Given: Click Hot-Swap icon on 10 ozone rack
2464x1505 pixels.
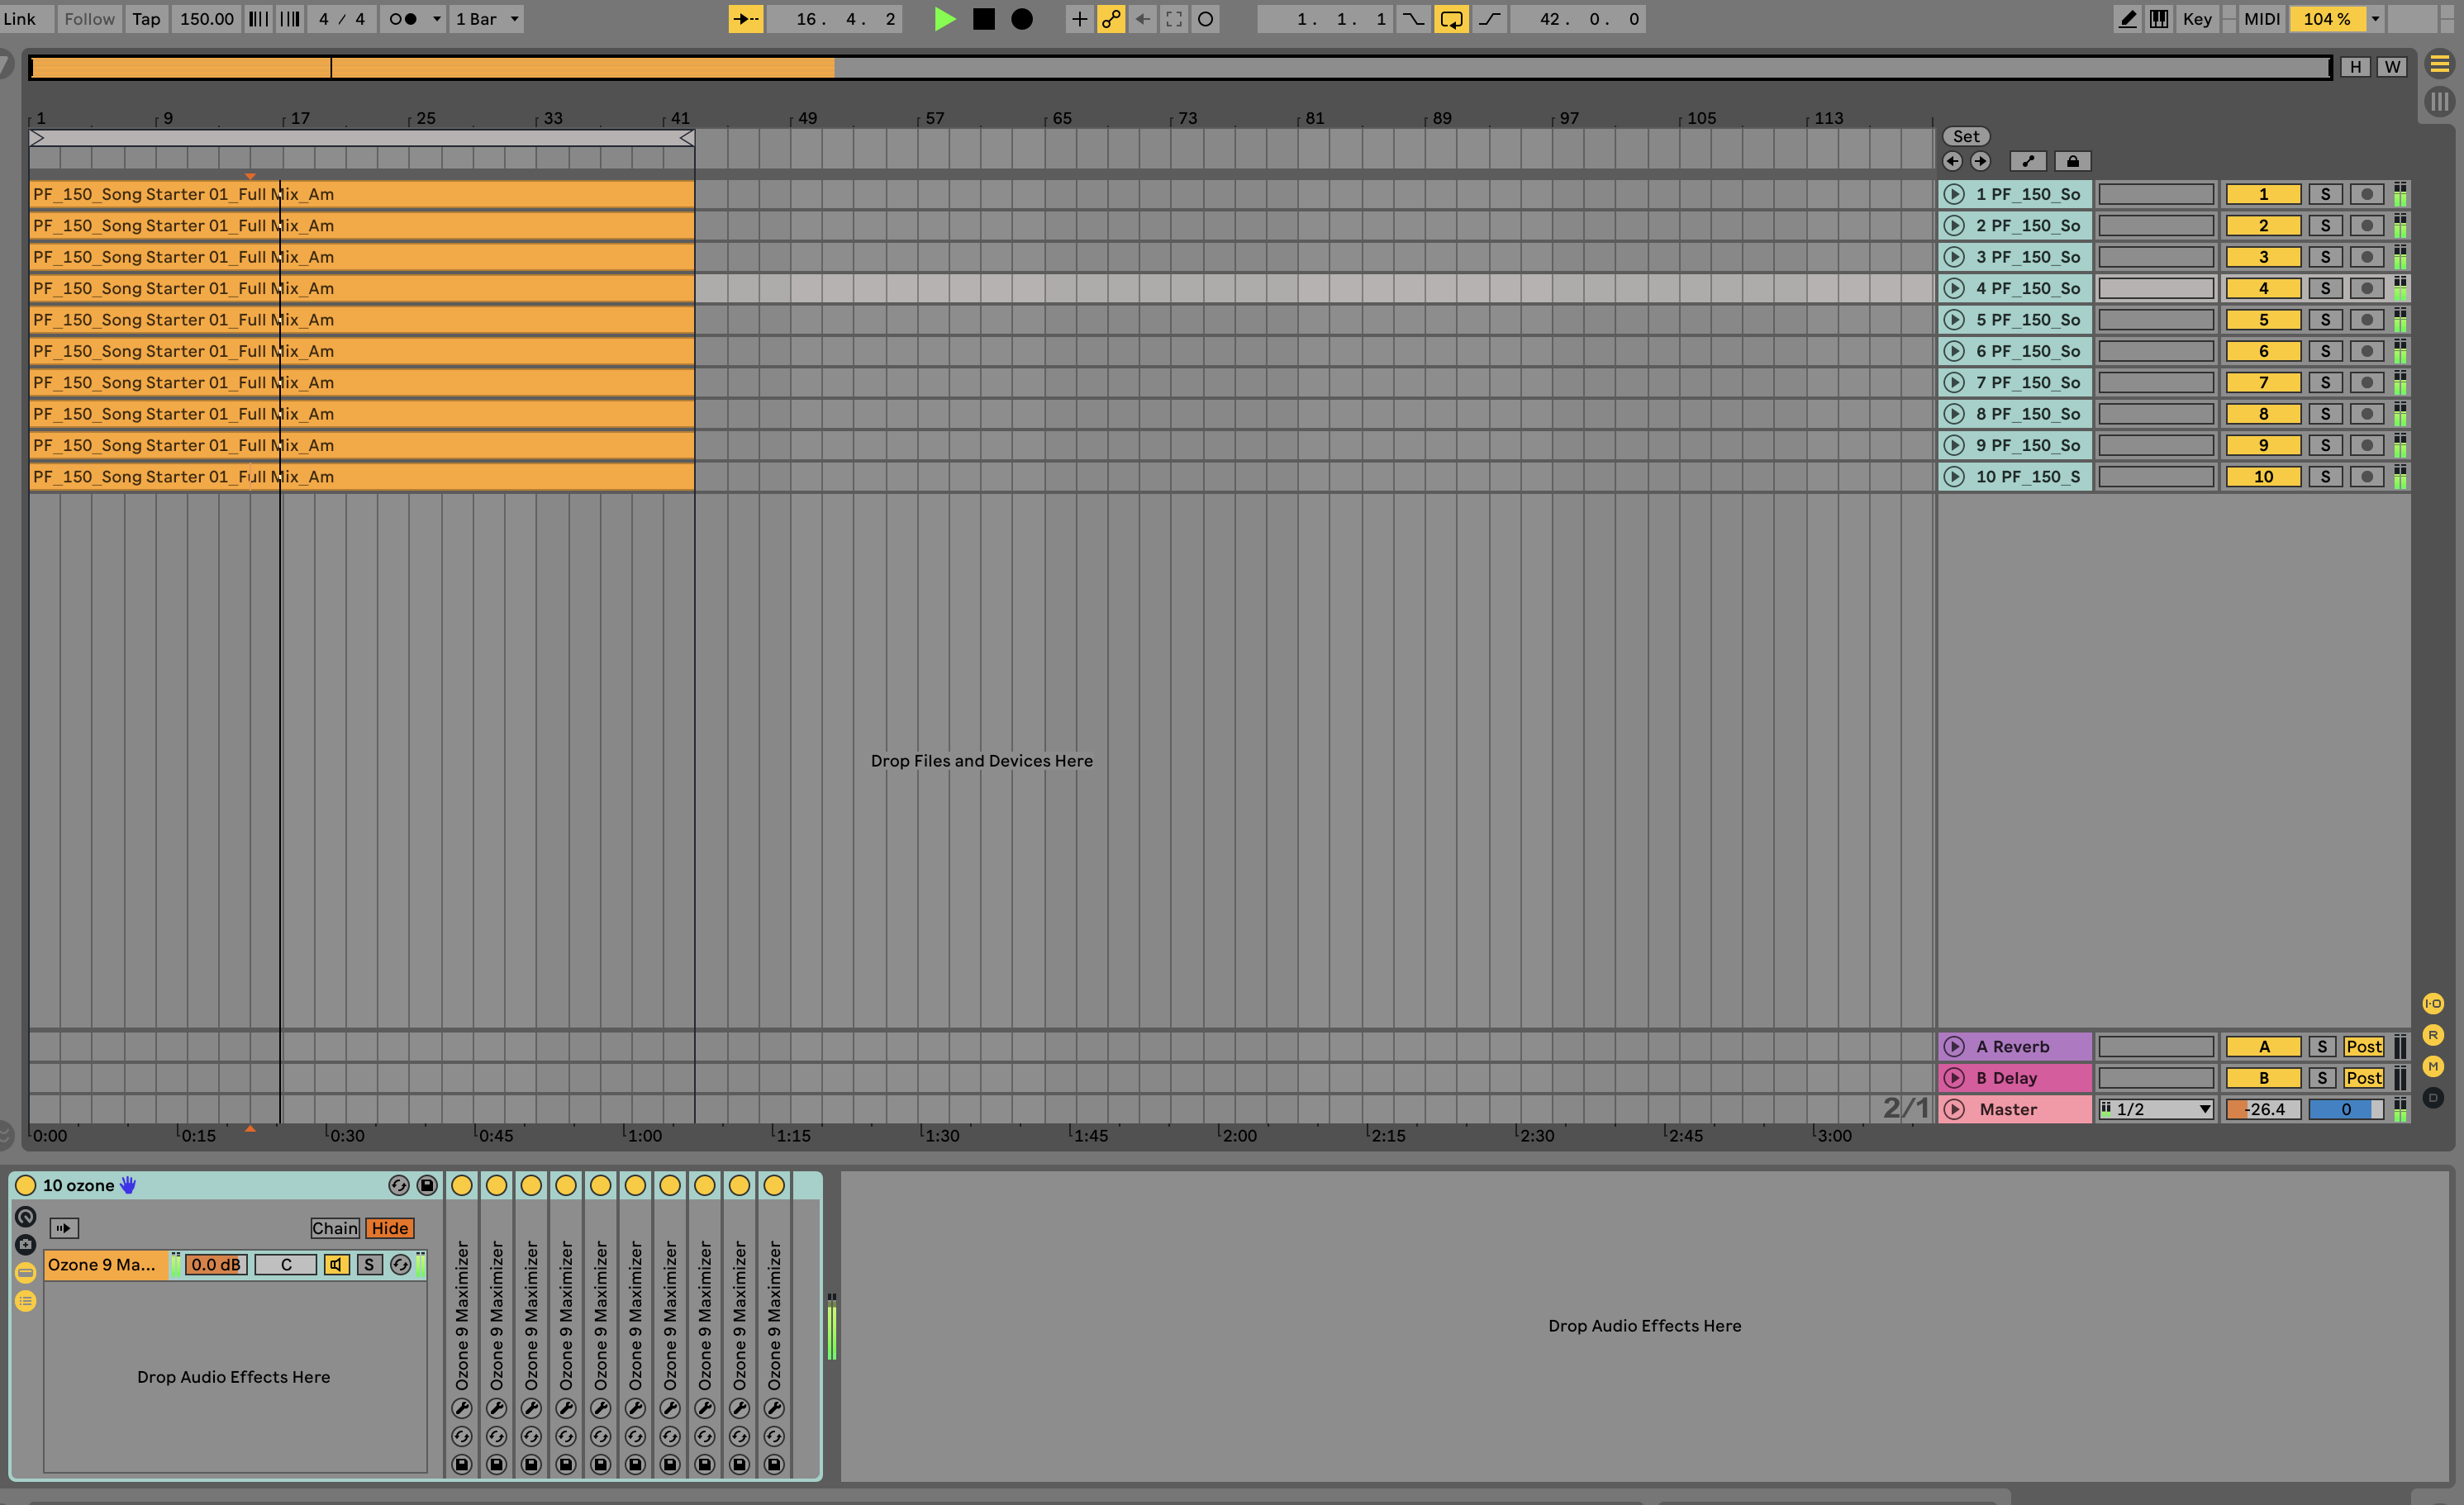Looking at the screenshot, I should 399,1185.
